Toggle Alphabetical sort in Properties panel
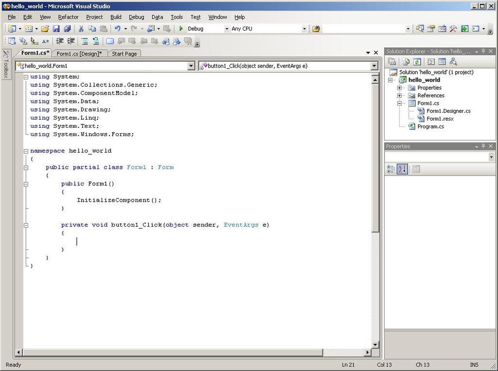Image resolution: width=498 pixels, height=371 pixels. [402, 169]
